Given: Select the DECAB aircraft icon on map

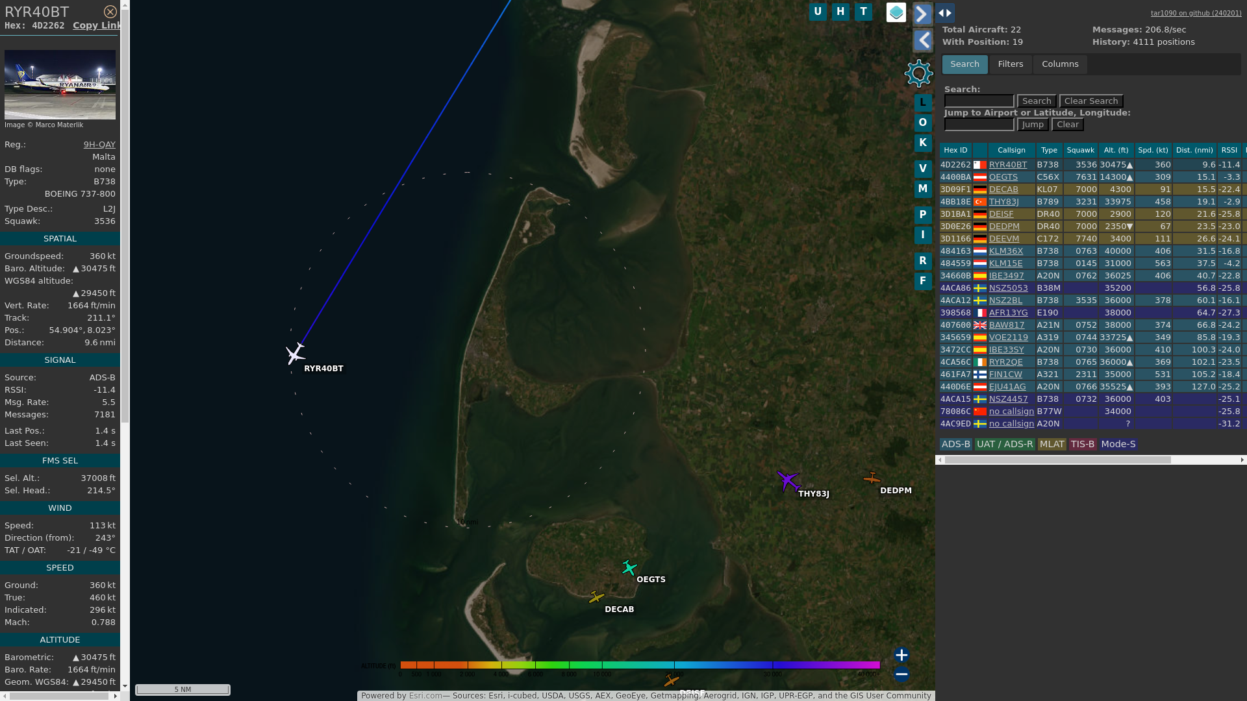Looking at the screenshot, I should [x=596, y=597].
